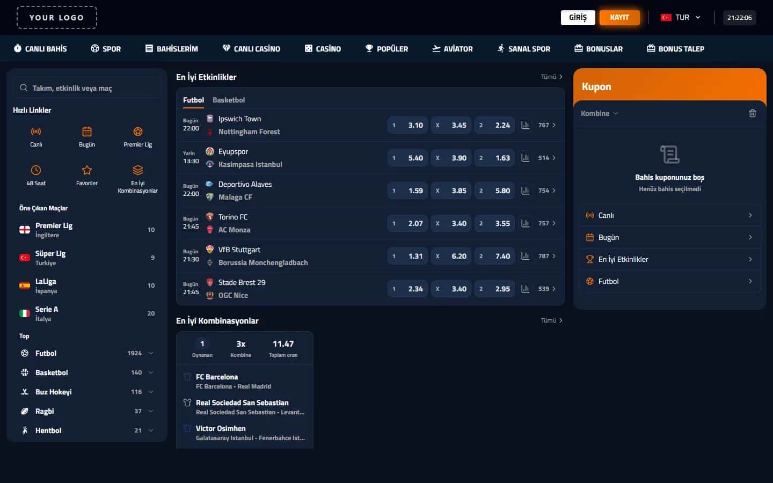This screenshot has width=773, height=483.
Task: Open Serie A İtalya league
Action: (87, 313)
